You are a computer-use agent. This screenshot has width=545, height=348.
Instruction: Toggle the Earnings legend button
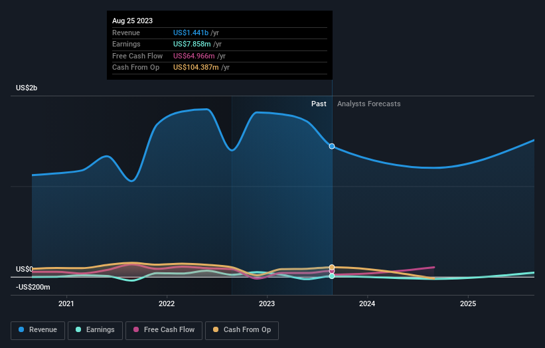tap(95, 330)
